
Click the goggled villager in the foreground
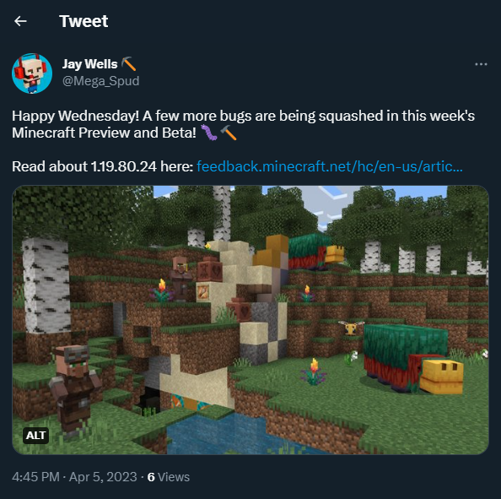coord(75,388)
